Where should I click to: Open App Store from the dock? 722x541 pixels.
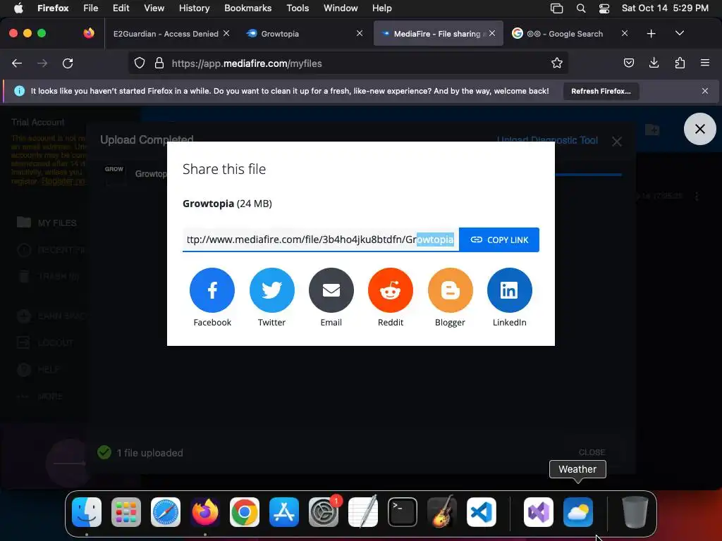click(284, 512)
